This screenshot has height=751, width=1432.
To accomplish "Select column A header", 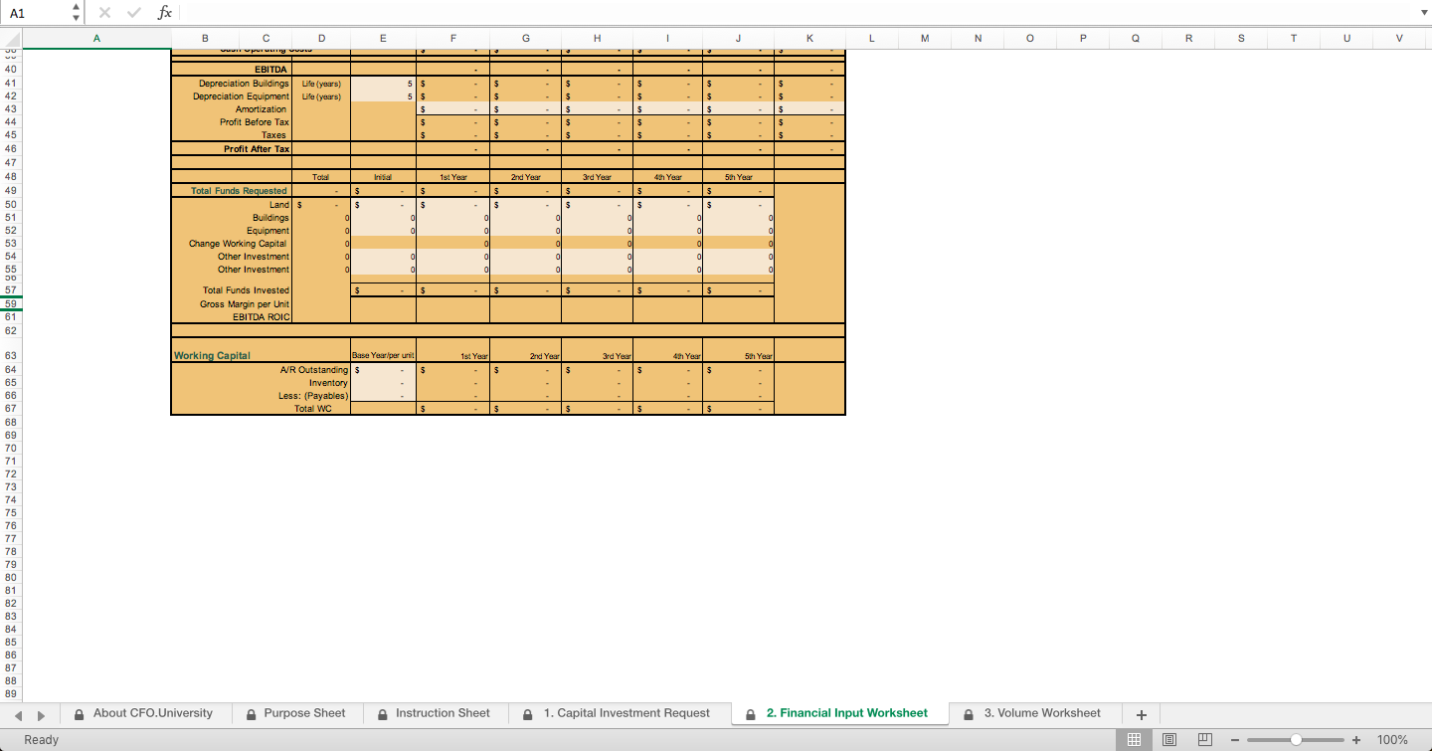I will (96, 38).
